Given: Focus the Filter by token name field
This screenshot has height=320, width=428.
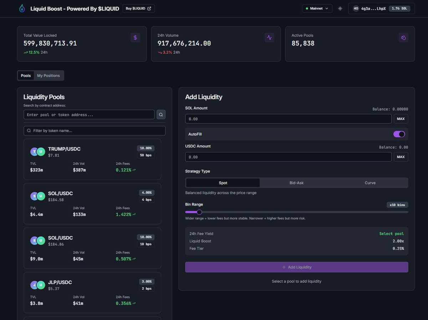Looking at the screenshot, I should click(95, 131).
